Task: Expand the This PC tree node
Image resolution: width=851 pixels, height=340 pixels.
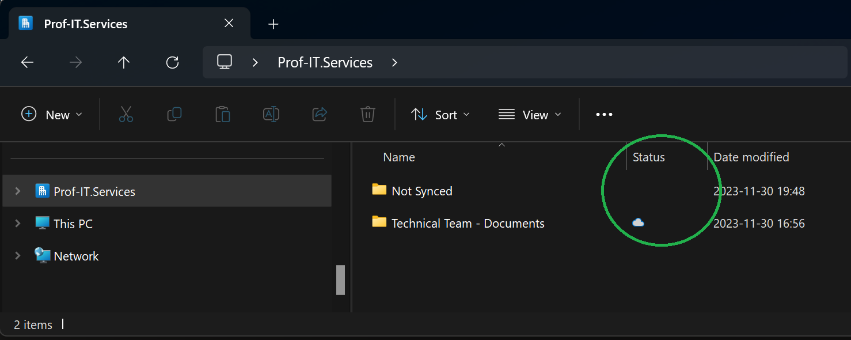Action: pyautogui.click(x=18, y=224)
